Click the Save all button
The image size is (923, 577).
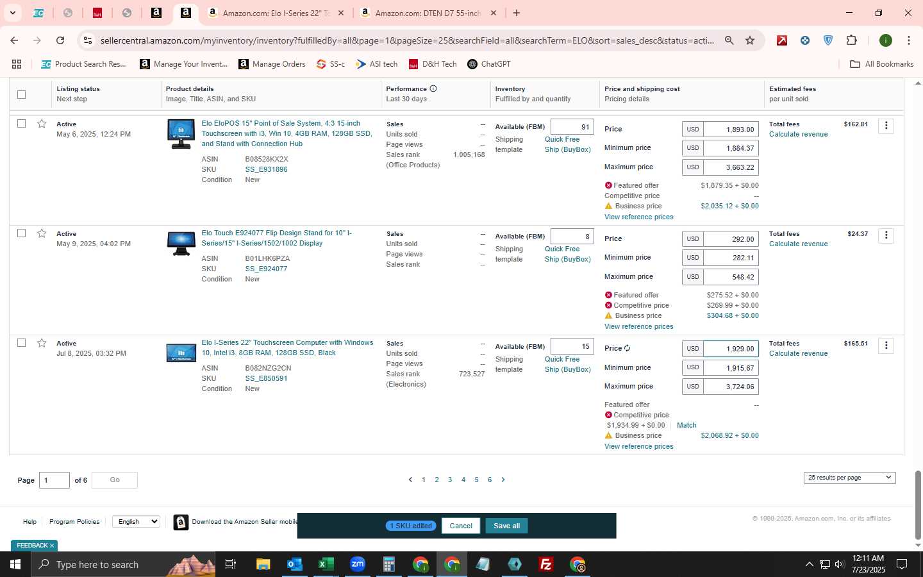click(x=506, y=526)
